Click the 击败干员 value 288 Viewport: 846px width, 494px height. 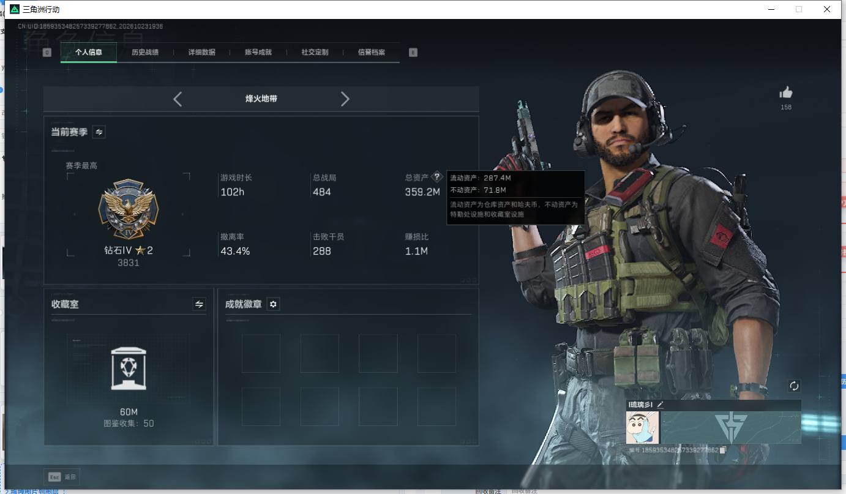click(x=322, y=251)
